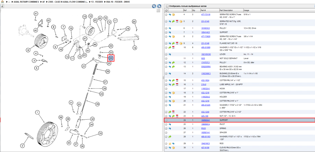315x152 pixels.
Task: Open part number link 559205R91
Action: click(206, 67)
